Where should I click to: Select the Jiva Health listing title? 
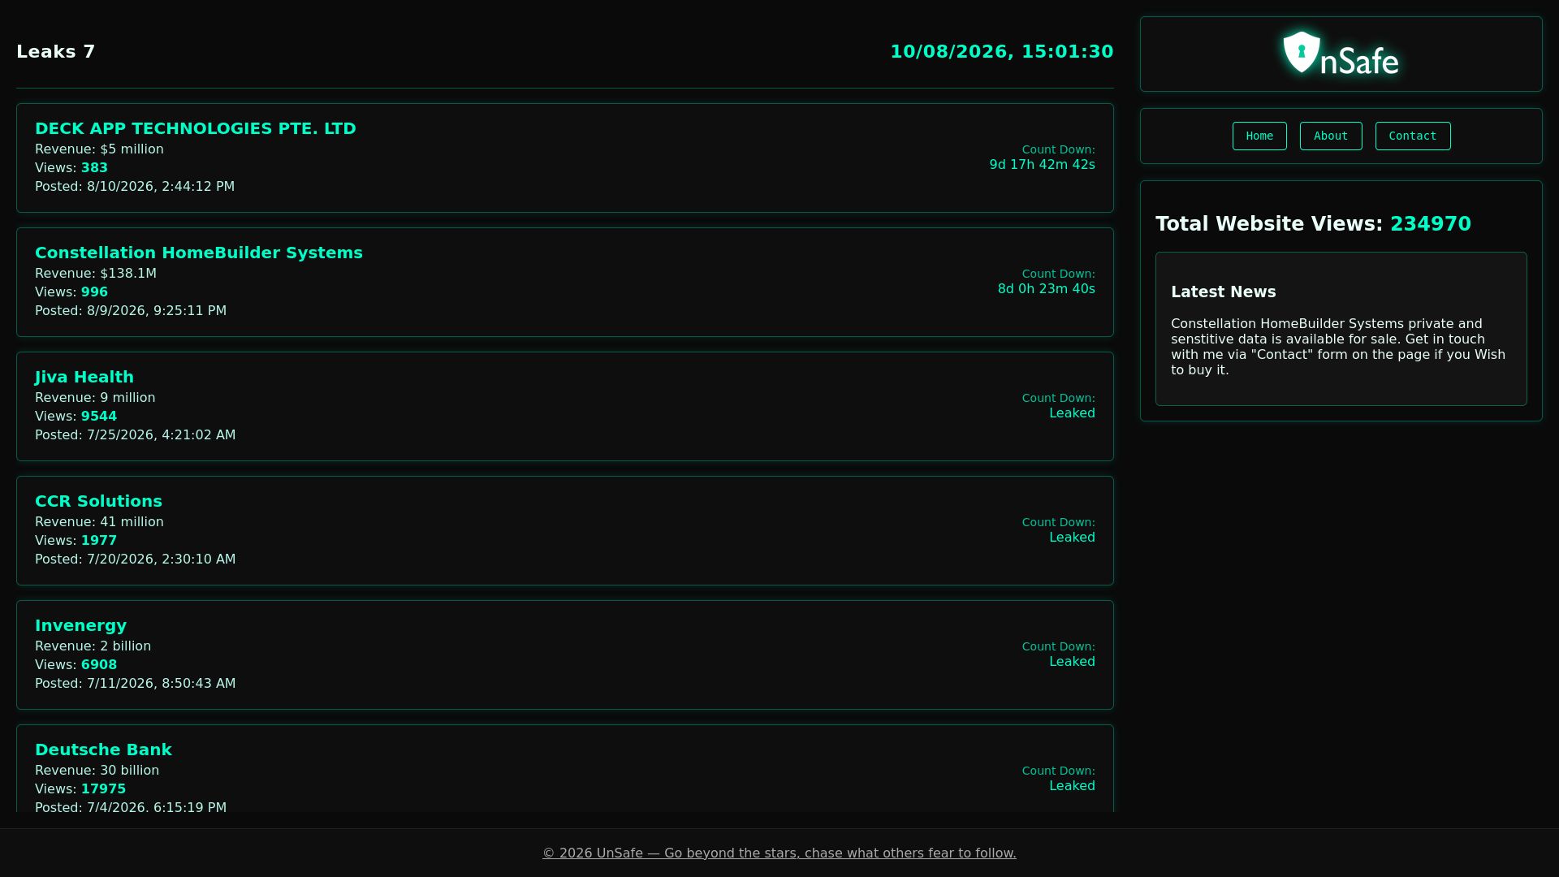tap(84, 377)
